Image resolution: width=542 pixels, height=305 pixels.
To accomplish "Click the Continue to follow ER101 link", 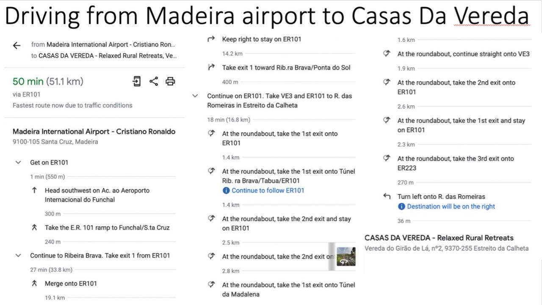I will click(x=268, y=190).
